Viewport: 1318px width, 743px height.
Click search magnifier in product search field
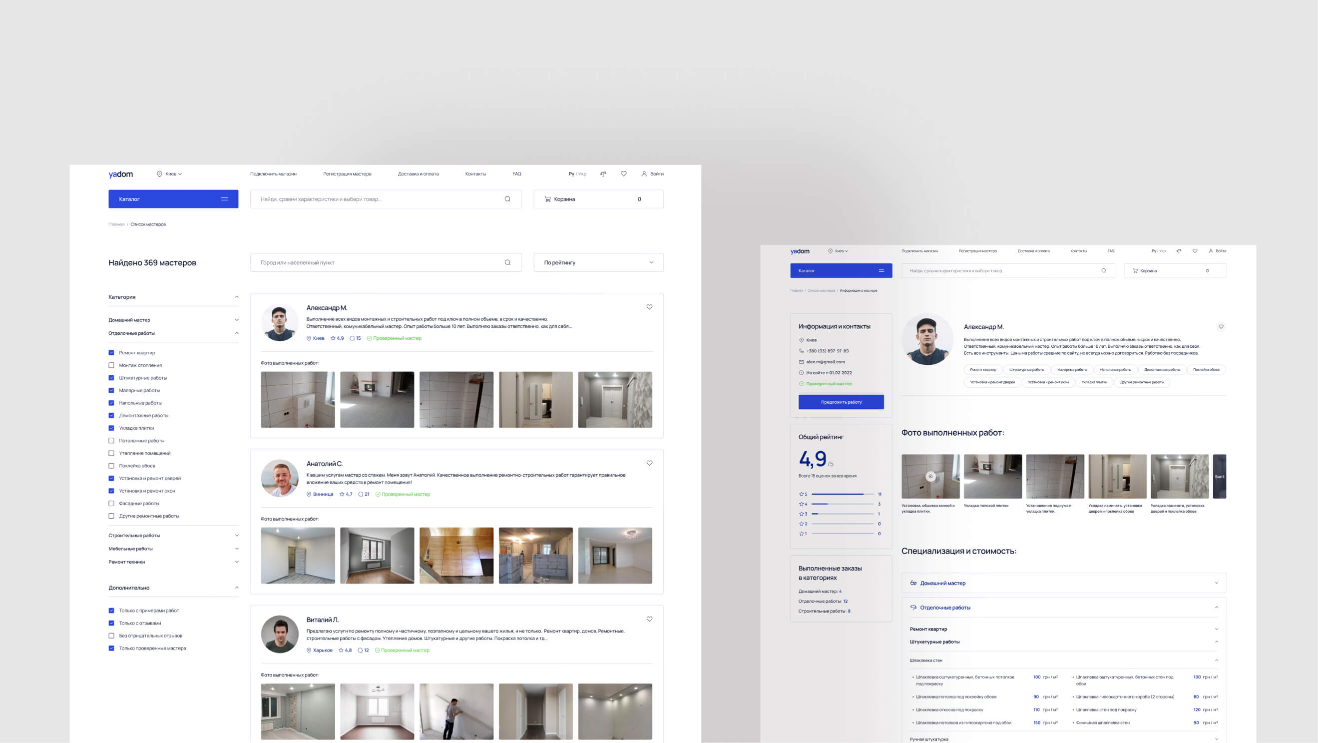coord(507,199)
